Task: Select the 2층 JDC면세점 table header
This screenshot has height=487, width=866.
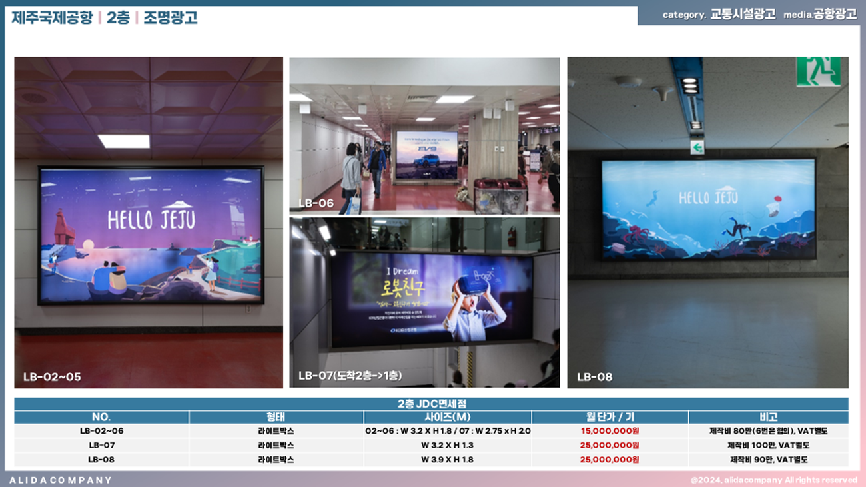Action: coord(431,404)
